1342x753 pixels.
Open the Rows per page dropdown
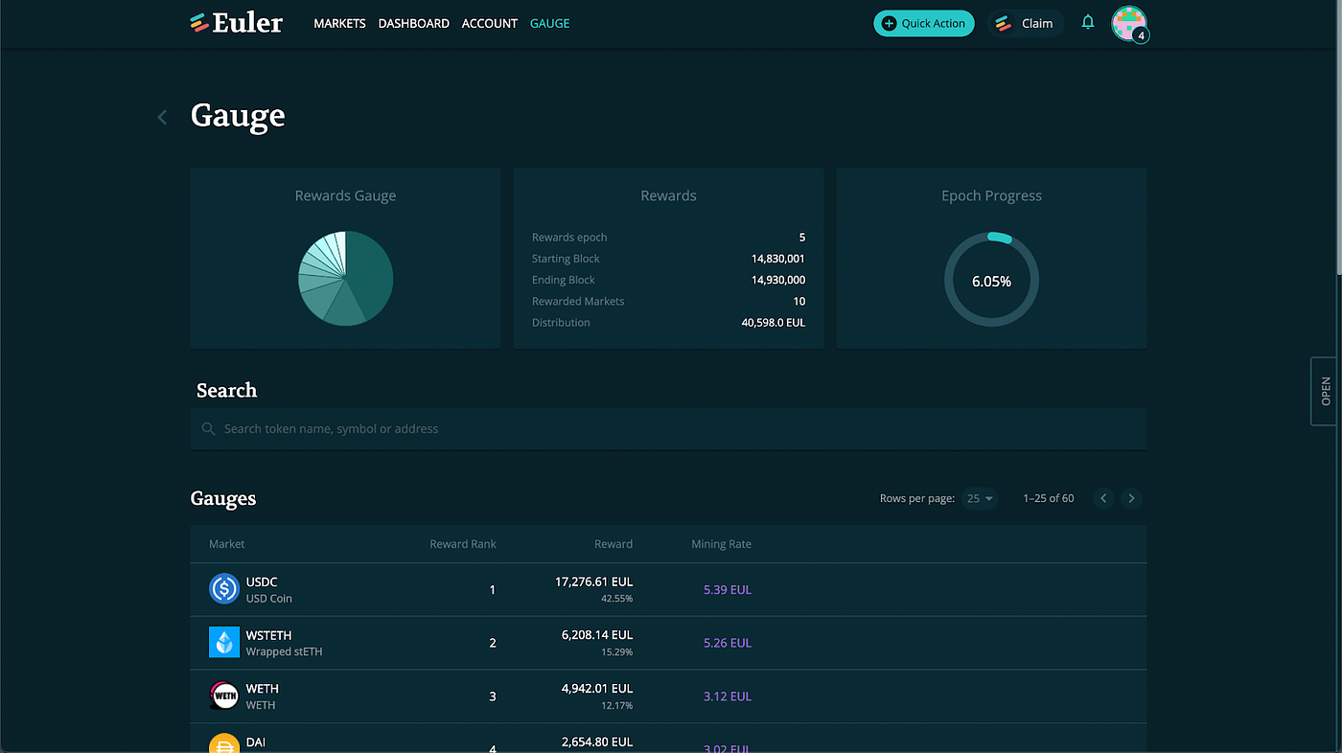pyautogui.click(x=980, y=498)
